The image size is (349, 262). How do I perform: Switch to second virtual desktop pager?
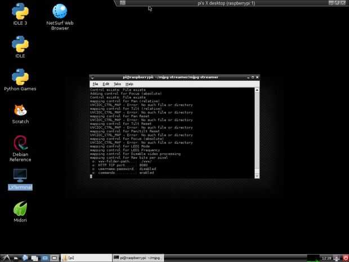(54, 258)
